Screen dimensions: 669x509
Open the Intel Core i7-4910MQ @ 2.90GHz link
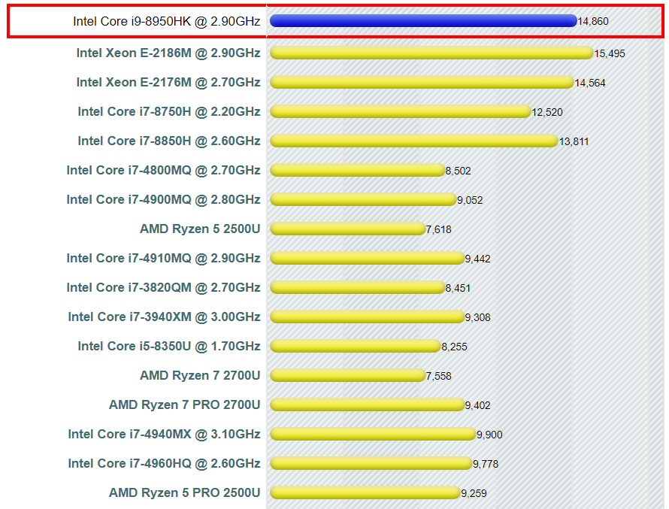pyautogui.click(x=163, y=258)
